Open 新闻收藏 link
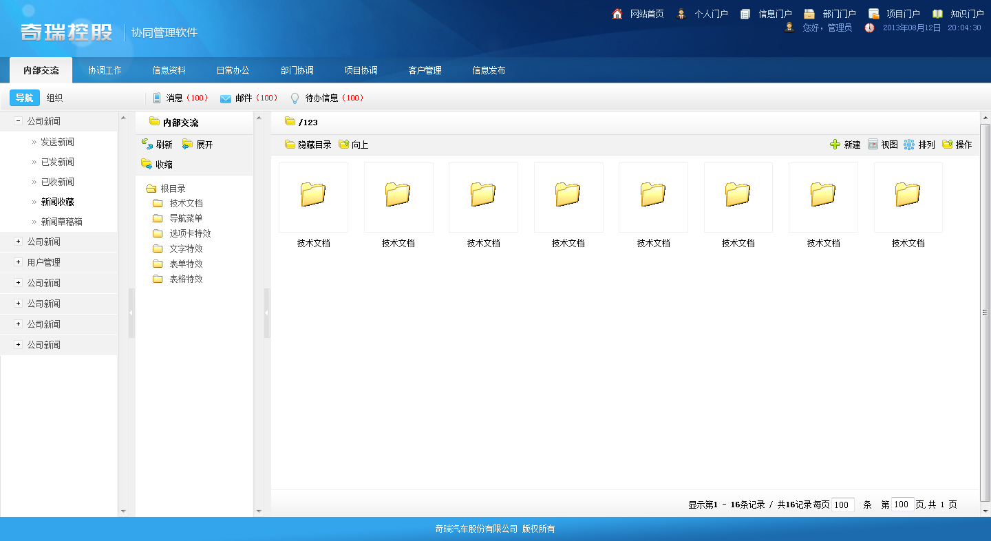 (57, 202)
